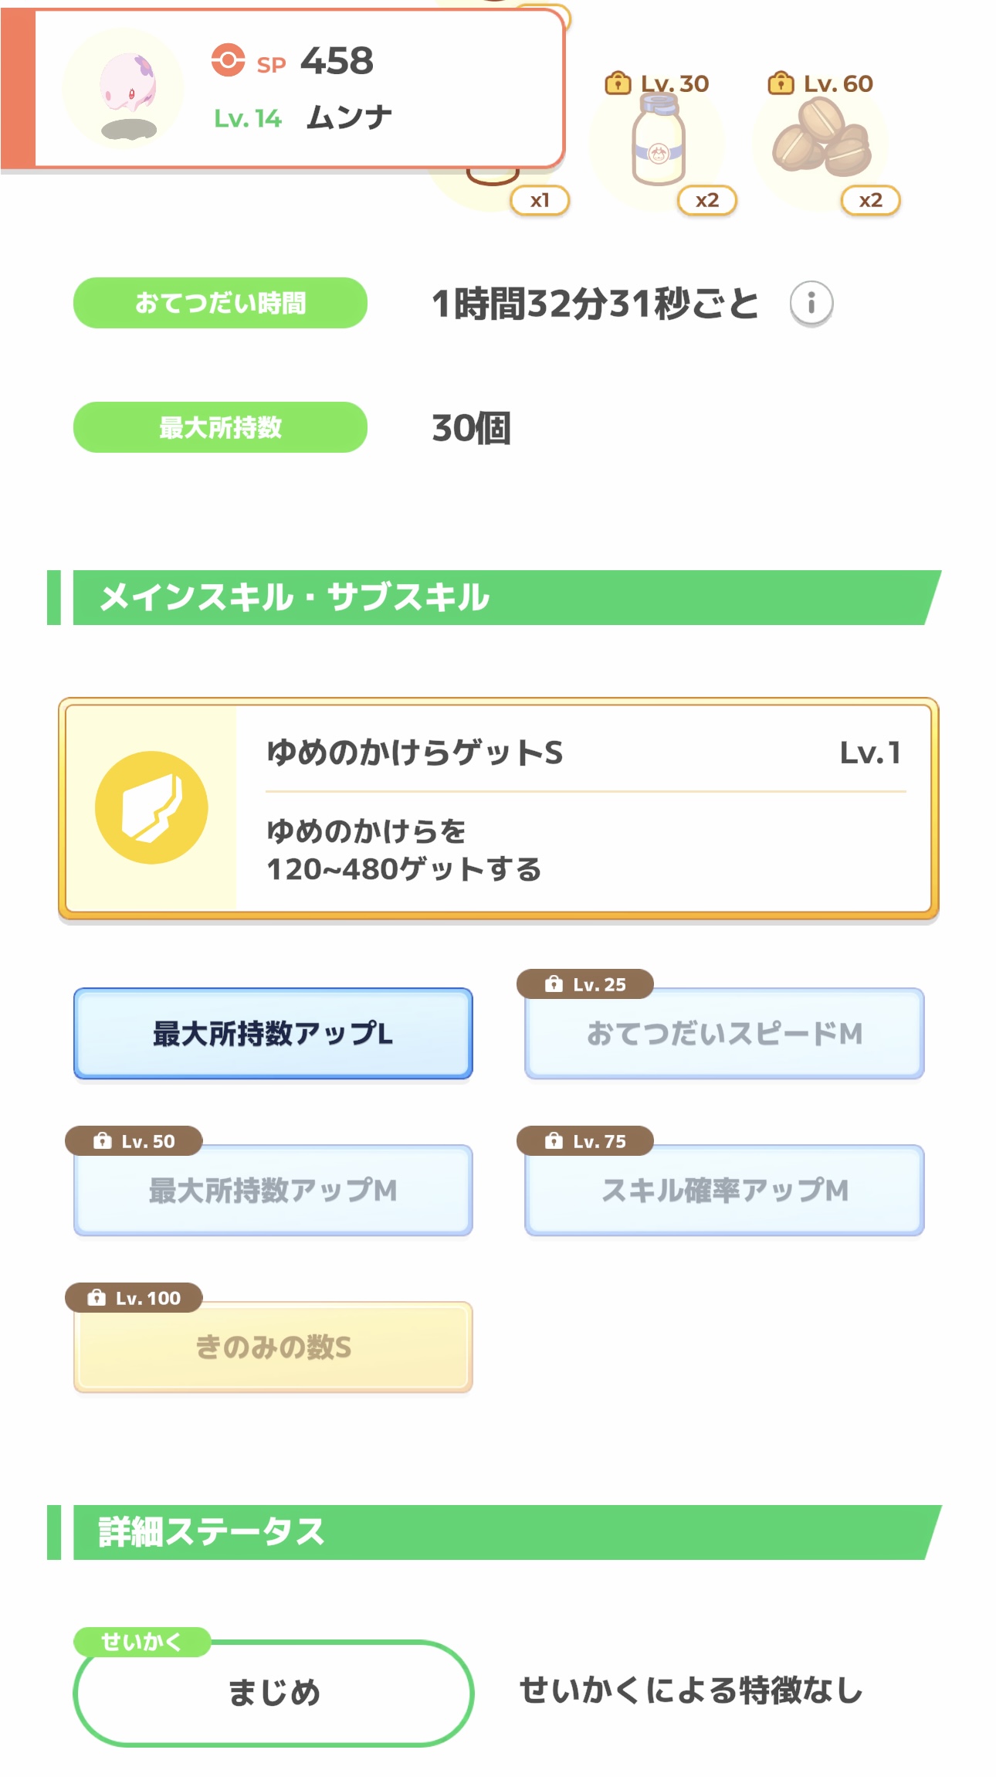Tap the lock icon above Lv. 30

click(617, 83)
